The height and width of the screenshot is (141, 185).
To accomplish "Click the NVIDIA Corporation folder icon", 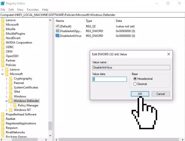I will point(3,42).
